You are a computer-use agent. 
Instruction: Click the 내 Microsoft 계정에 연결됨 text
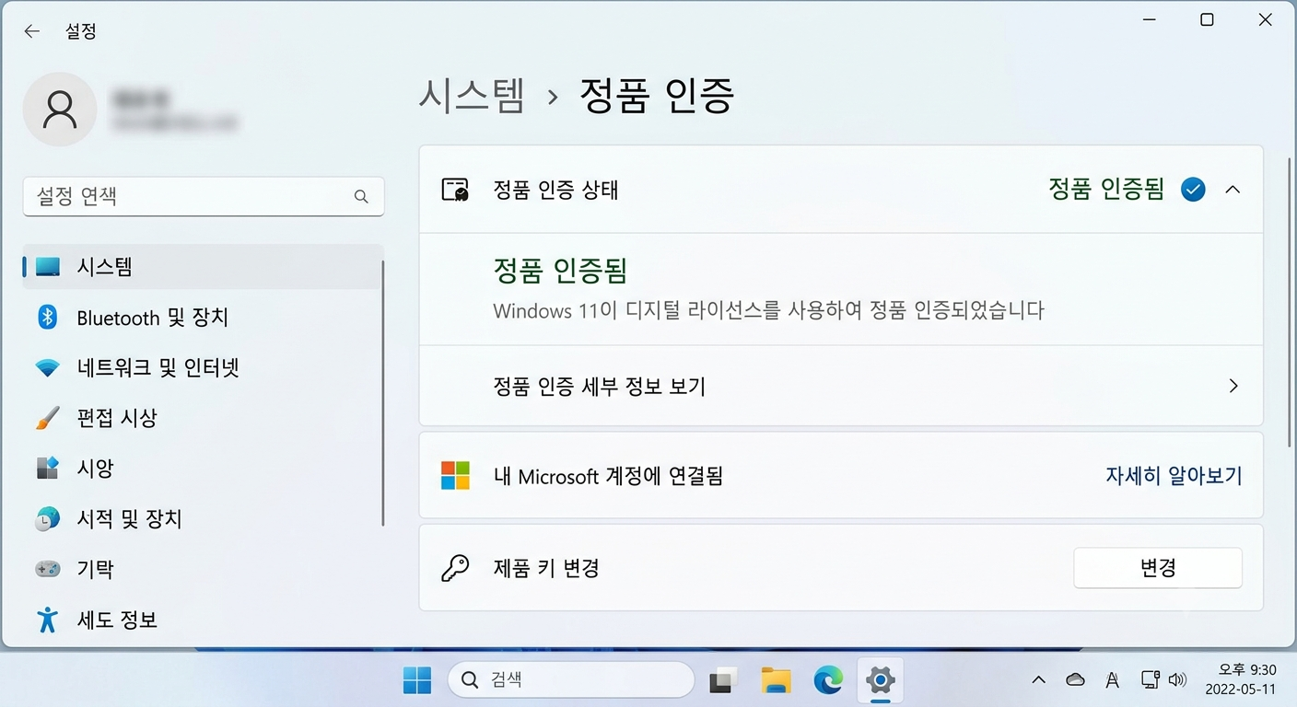coord(609,476)
